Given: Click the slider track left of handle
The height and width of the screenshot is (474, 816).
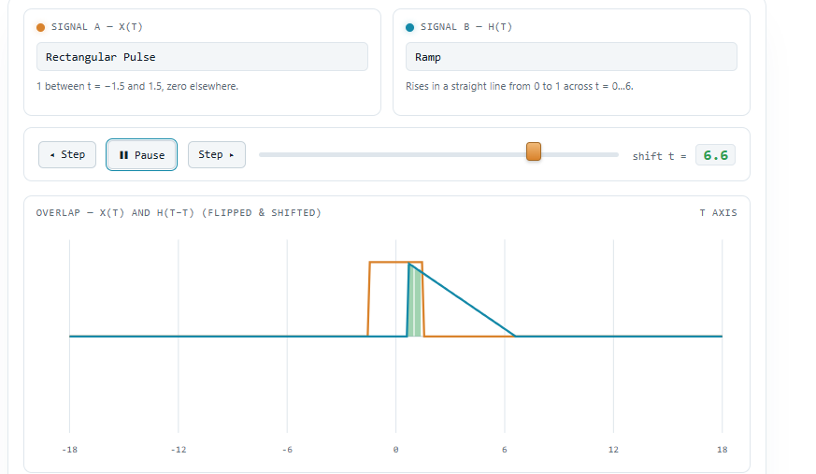Looking at the screenshot, I should (393, 154).
